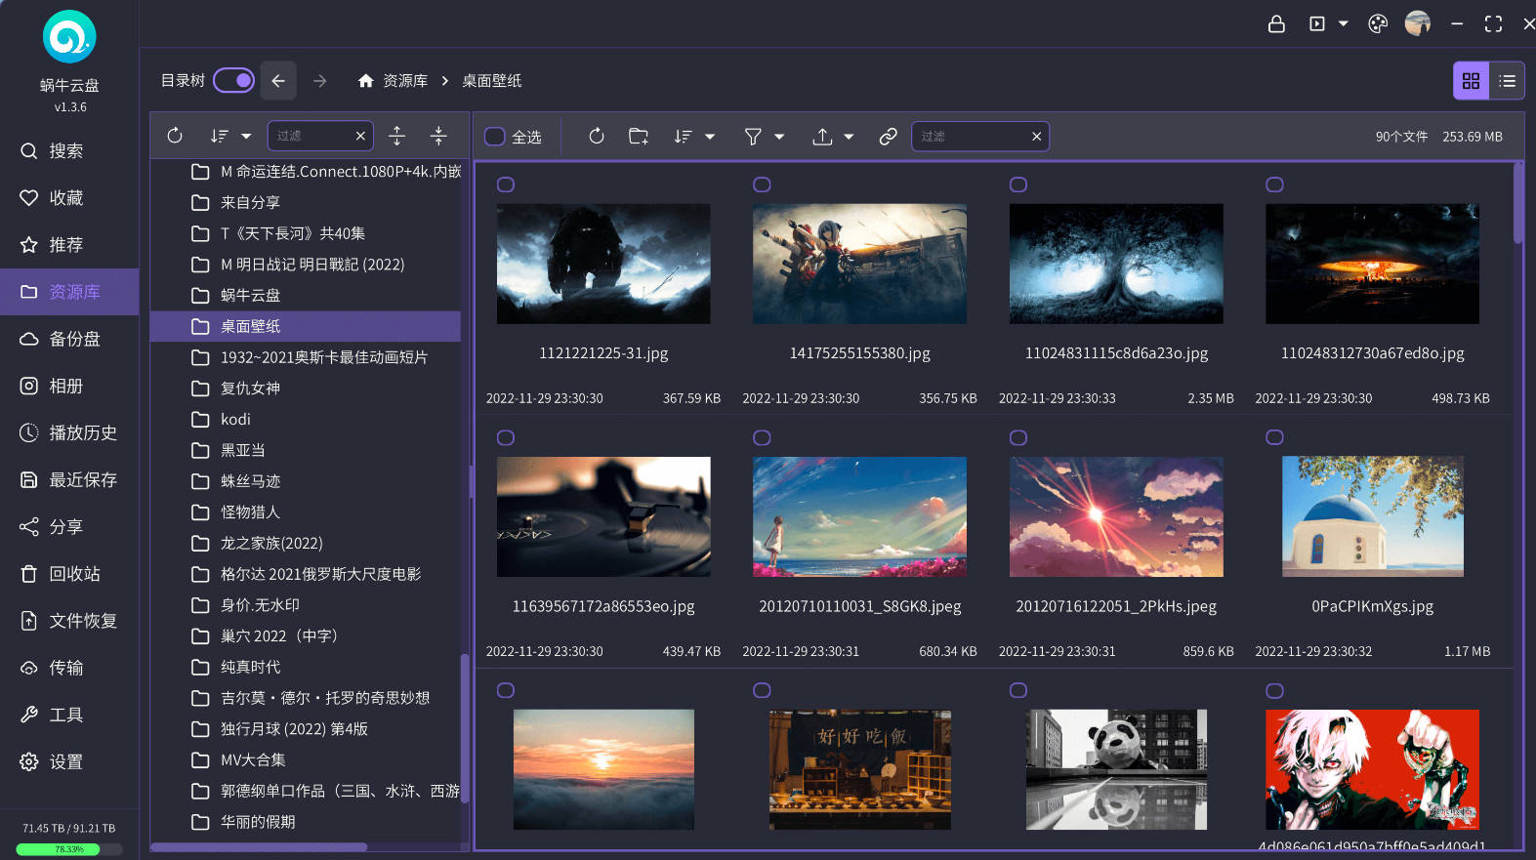Select the checkbox for 20120710110031_S8GK8.jpeg
The height and width of the screenshot is (860, 1536).
click(x=762, y=437)
